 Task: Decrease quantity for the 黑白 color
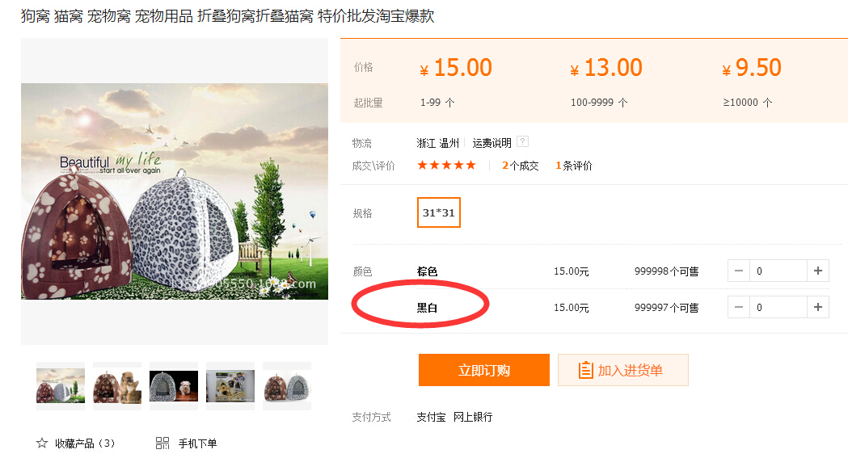739,308
